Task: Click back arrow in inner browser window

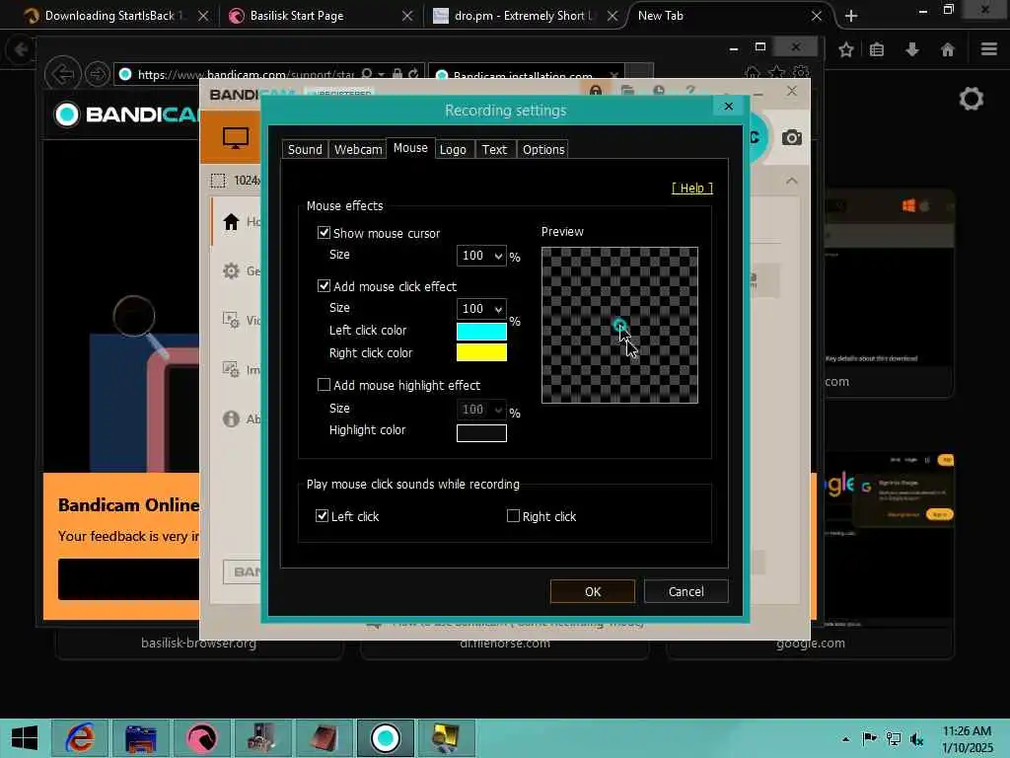Action: point(62,75)
